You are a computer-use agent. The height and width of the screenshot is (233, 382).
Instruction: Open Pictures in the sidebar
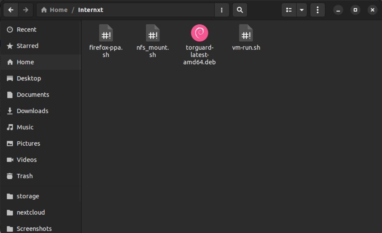pos(40,143)
